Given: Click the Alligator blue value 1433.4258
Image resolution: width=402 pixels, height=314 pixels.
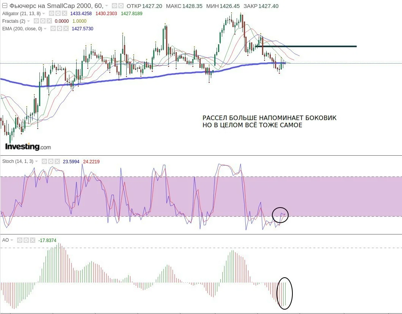Looking at the screenshot, I should pos(81,14).
